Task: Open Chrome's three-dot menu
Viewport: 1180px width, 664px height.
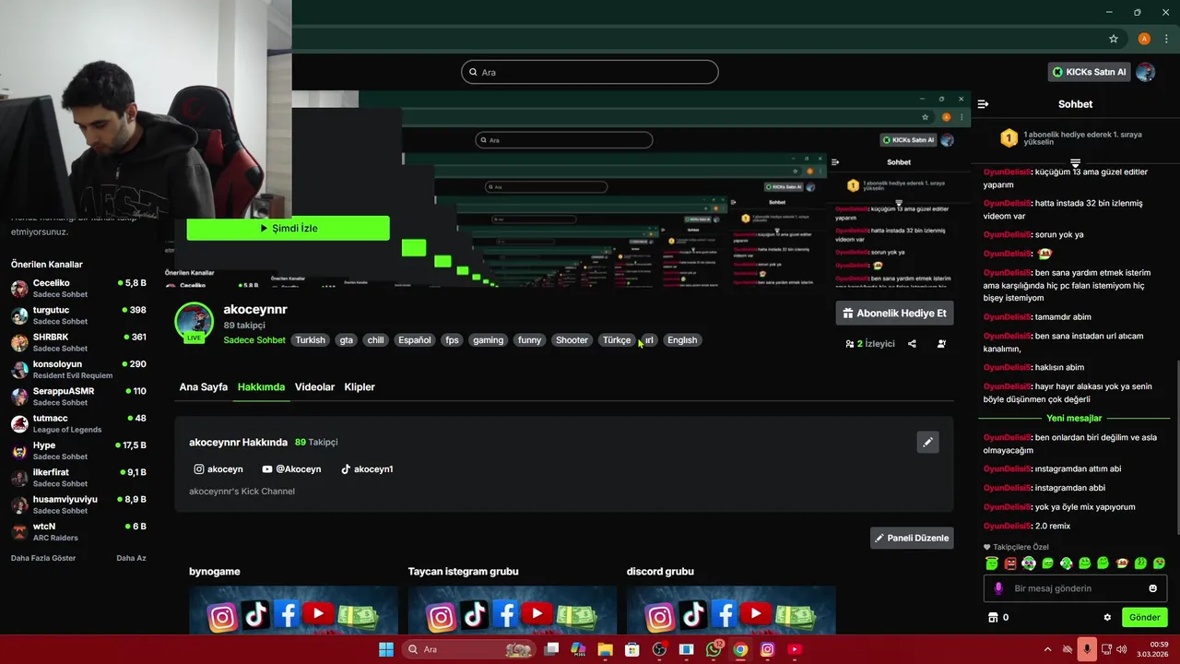Action: (1166, 39)
